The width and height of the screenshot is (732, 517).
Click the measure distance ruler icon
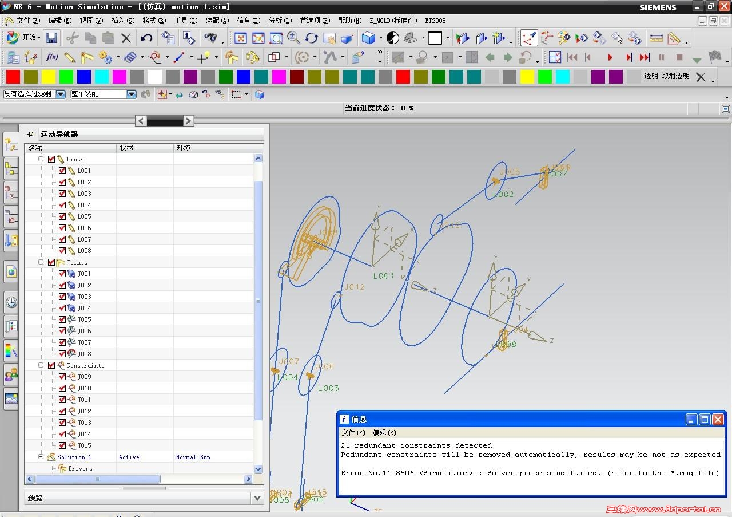coord(656,38)
